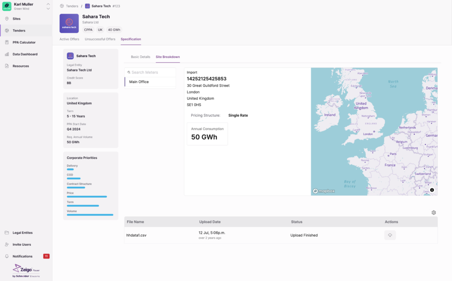Click the Term priority bar
452x281 pixels.
tap(83, 206)
